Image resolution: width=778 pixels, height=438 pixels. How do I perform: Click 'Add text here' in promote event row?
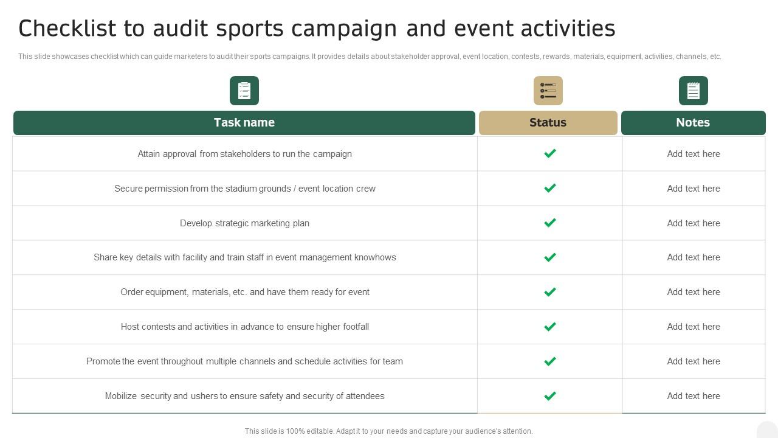(694, 361)
